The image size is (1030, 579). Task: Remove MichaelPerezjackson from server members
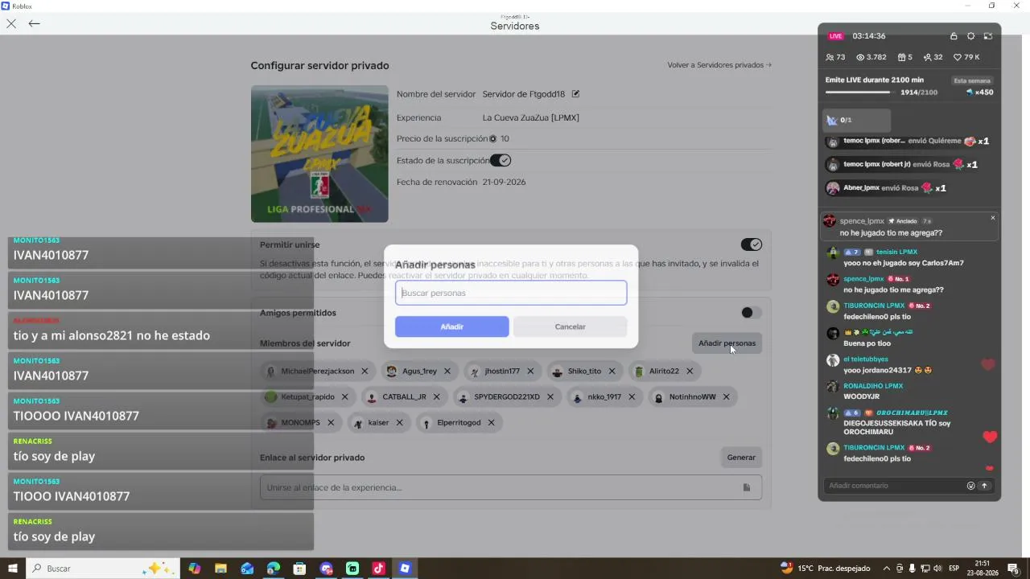(x=365, y=372)
